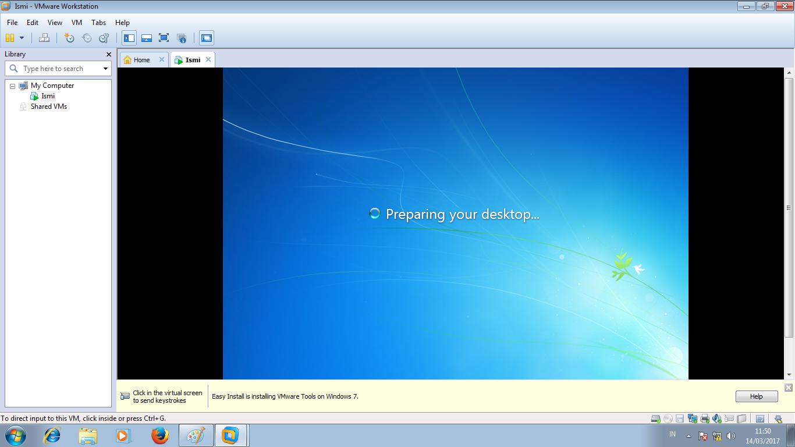Viewport: 795px width, 447px height.
Task: Click the printer device status icon
Action: (705, 418)
